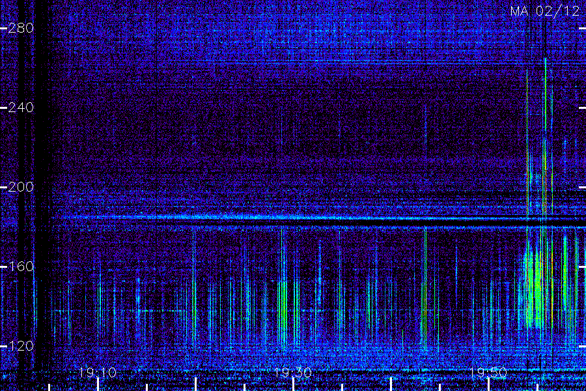Click the 19:50 time axis label
Viewport: 586px width, 391px height.
pyautogui.click(x=488, y=373)
